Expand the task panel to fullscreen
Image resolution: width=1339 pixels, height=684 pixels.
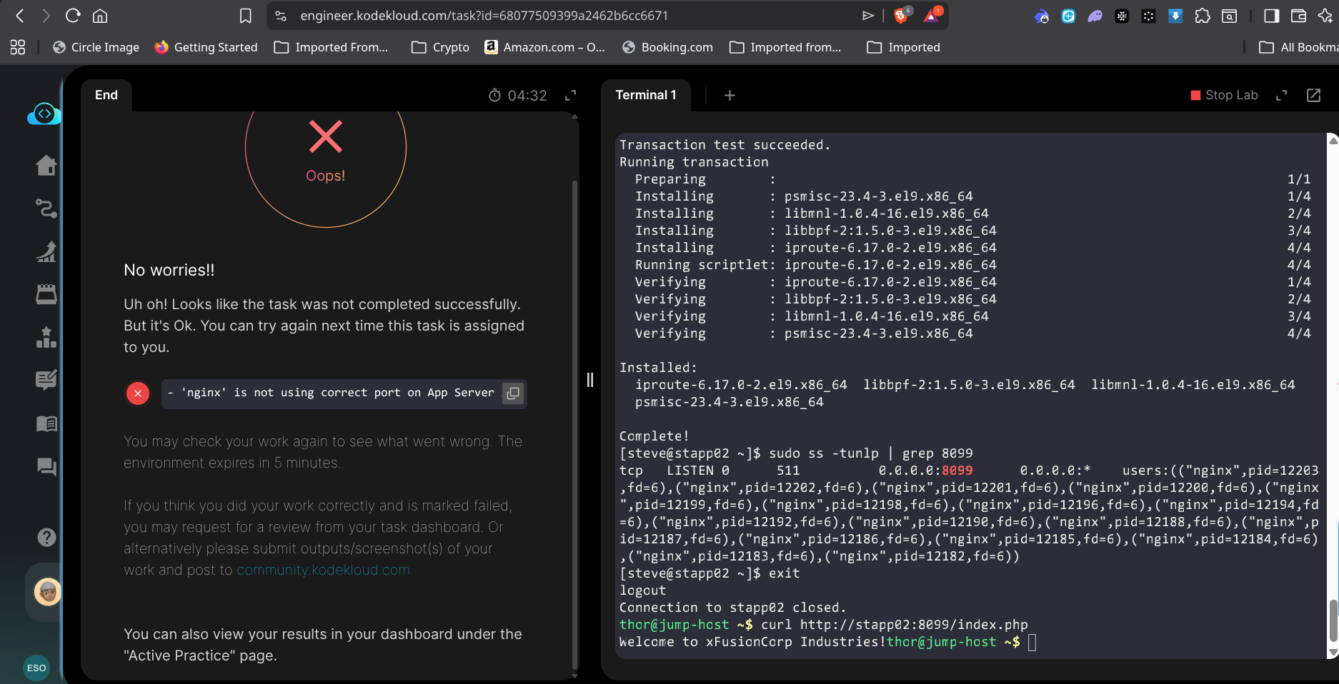tap(570, 96)
